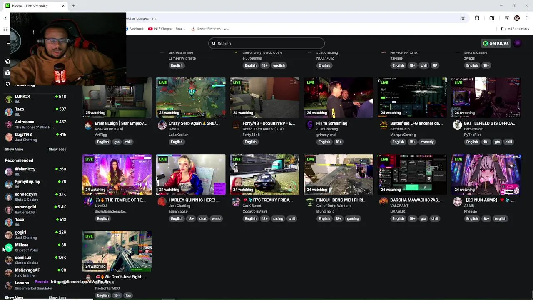Go to Kick Home via house icon
The height and width of the screenshot is (300, 533).
[7, 61]
